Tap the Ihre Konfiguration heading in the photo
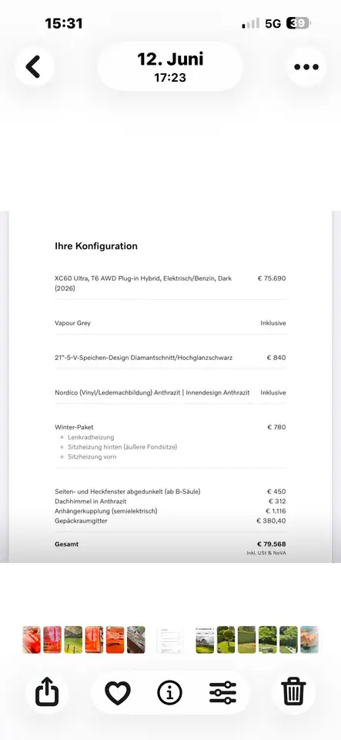Image resolution: width=341 pixels, height=740 pixels. 96,246
